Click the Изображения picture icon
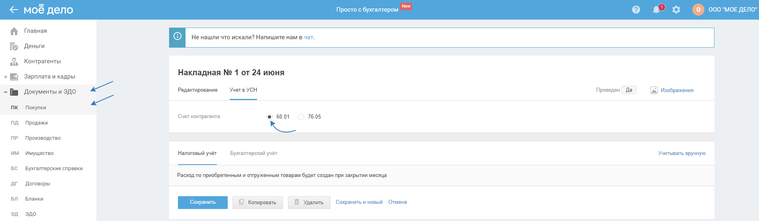This screenshot has width=759, height=221. tap(654, 90)
